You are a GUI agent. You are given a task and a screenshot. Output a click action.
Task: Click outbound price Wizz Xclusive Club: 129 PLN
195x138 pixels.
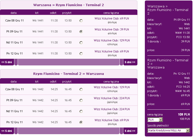click(x=112, y=40)
